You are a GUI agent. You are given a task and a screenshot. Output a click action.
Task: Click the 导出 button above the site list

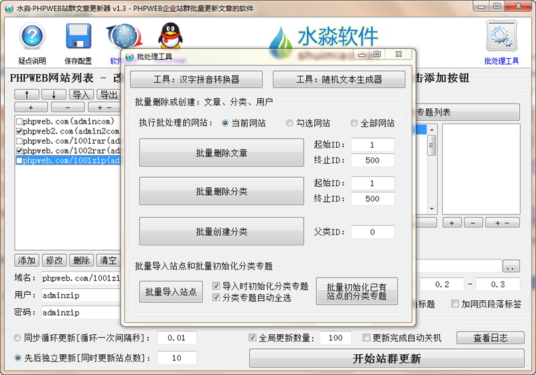pos(109,94)
